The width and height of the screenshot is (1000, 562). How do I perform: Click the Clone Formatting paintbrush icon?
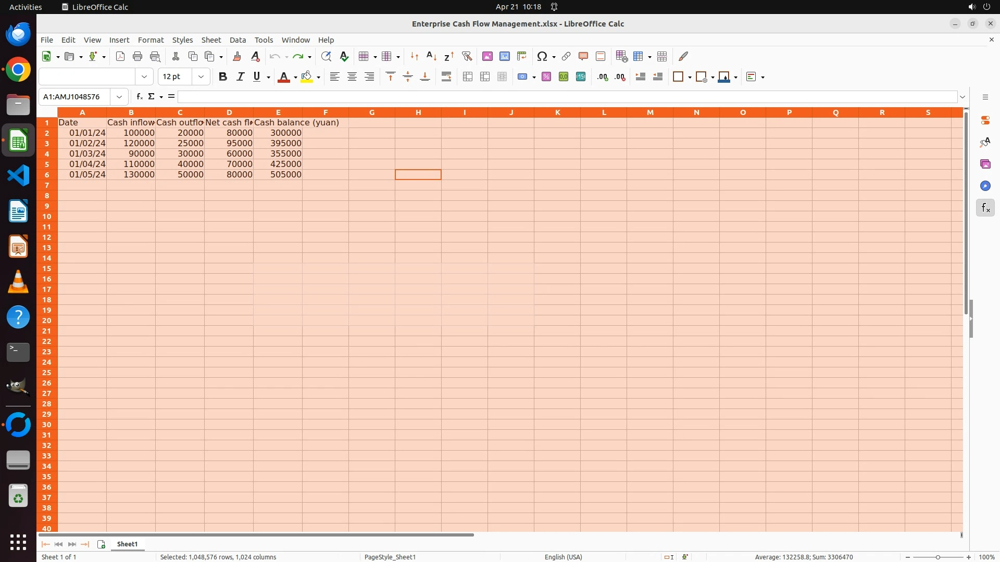point(237,57)
